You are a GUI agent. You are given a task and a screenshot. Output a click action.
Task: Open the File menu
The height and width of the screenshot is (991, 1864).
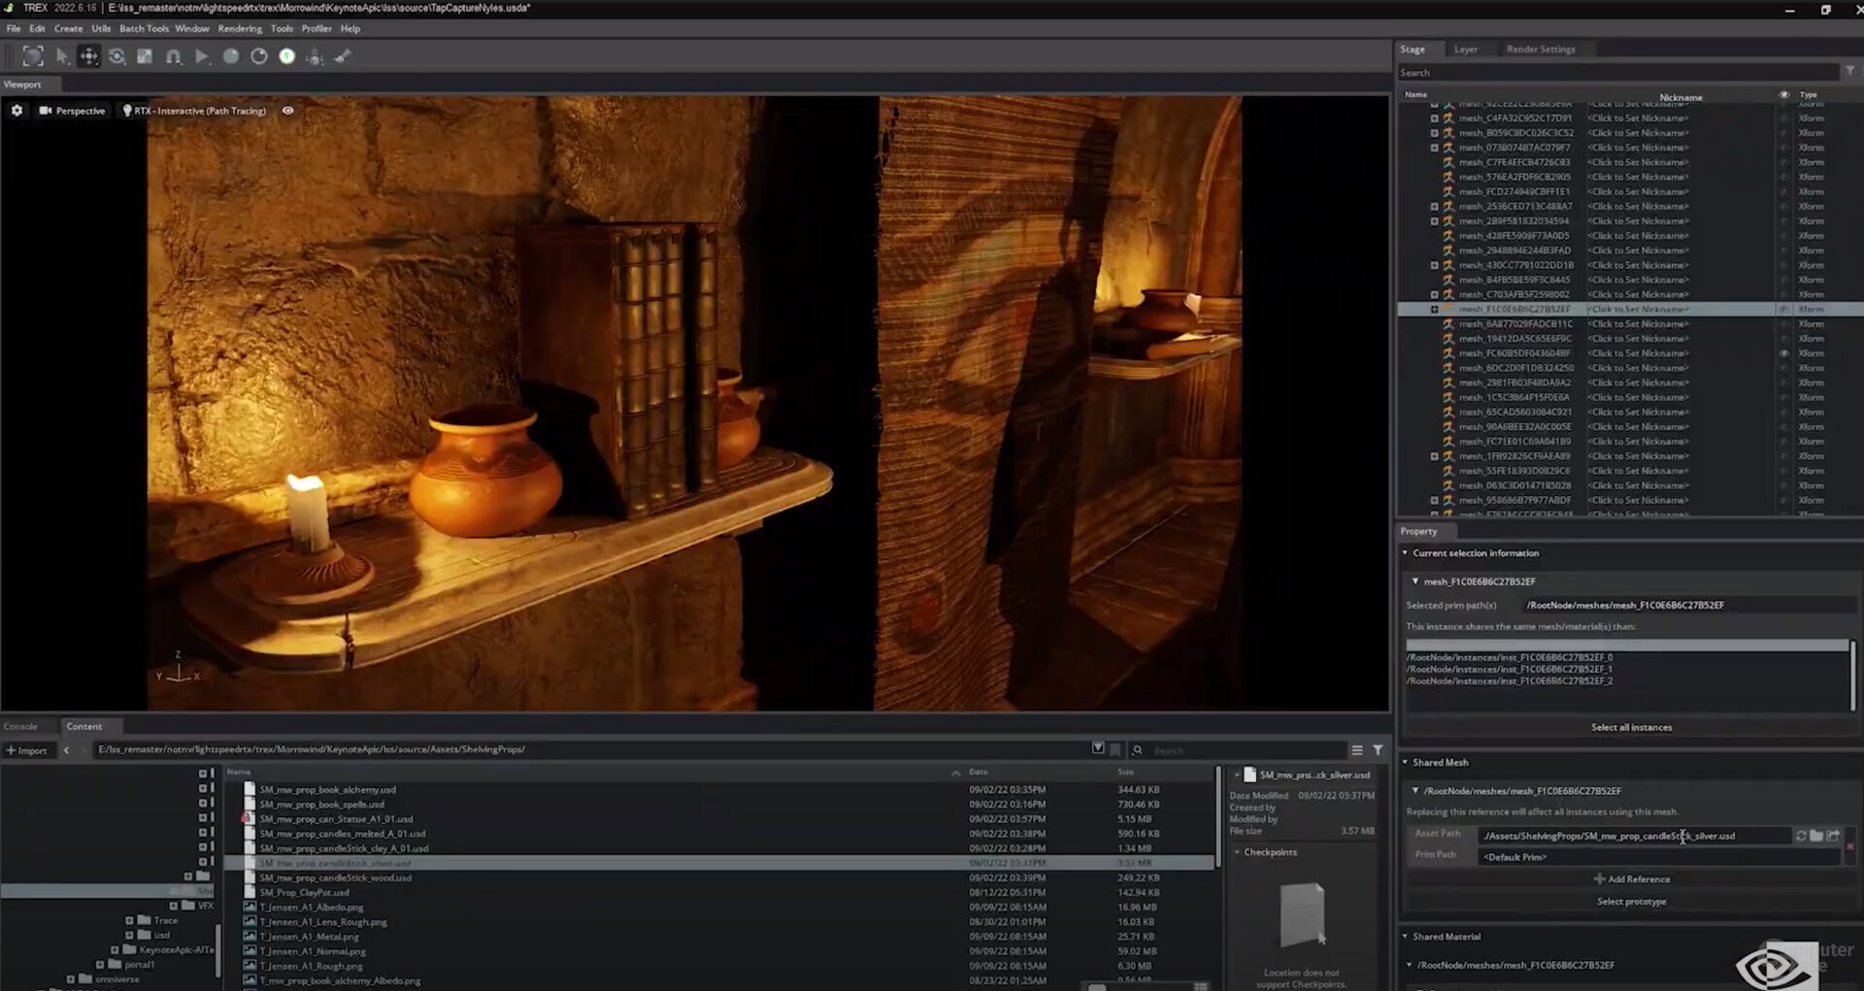(x=14, y=28)
